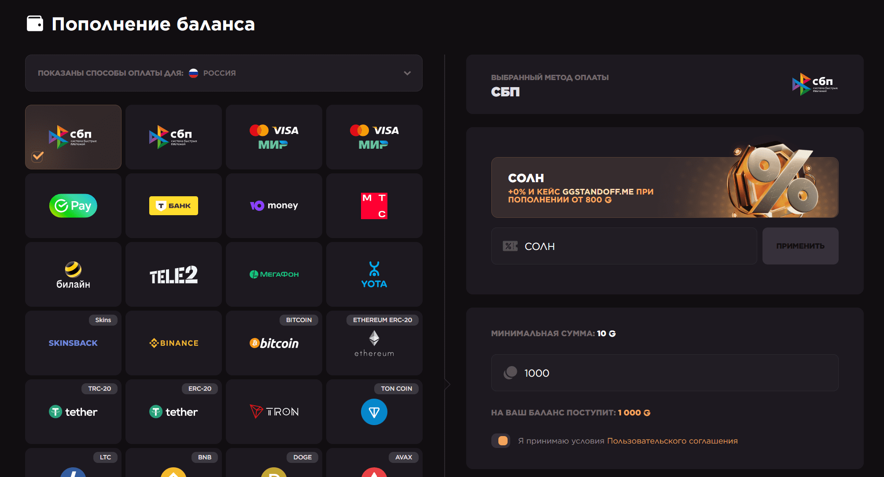Select Beeline payment option
884x477 pixels.
tap(73, 274)
